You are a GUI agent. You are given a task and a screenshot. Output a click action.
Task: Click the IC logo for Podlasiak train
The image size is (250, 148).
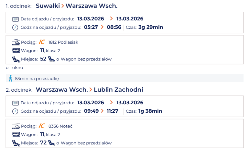(x=42, y=42)
